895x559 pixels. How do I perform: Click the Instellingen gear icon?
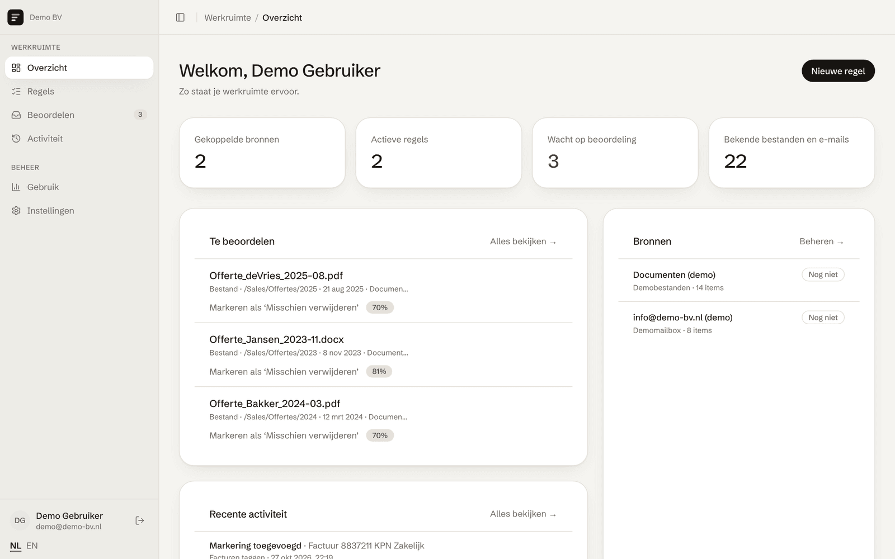click(x=16, y=211)
